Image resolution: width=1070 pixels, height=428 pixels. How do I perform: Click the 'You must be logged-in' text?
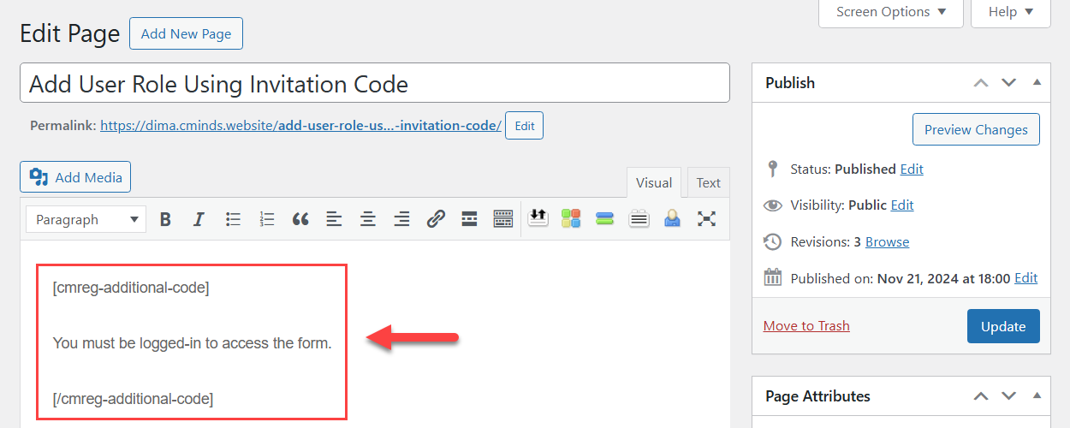[192, 343]
